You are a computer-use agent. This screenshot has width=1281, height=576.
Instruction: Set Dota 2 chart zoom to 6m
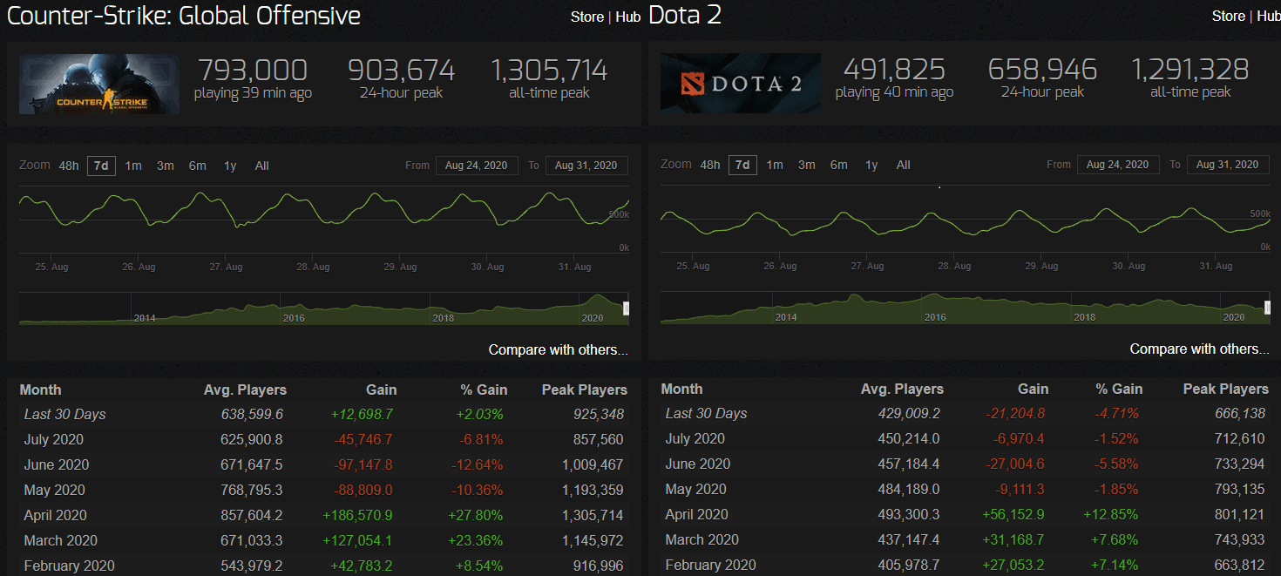point(839,165)
